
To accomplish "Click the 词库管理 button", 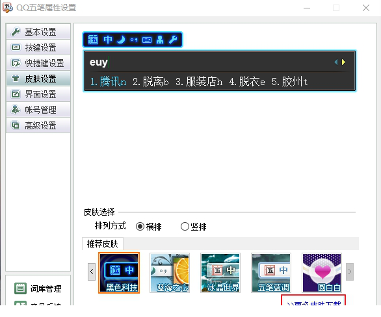I will (38, 288).
